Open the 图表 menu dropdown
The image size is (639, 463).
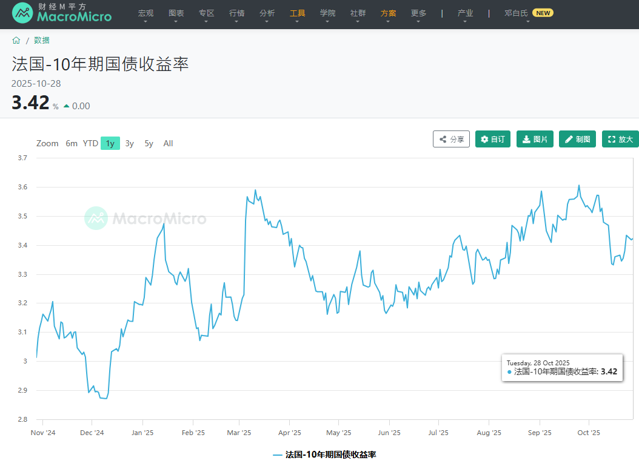pos(176,14)
